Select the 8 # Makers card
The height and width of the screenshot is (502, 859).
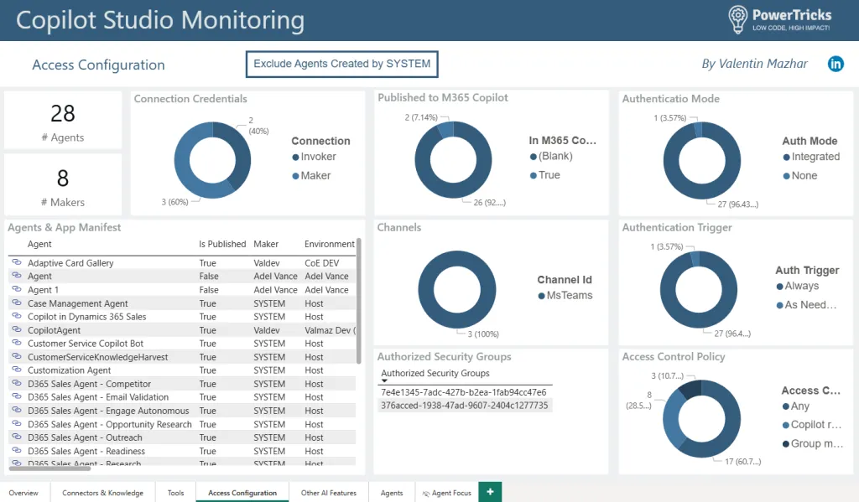63,184
